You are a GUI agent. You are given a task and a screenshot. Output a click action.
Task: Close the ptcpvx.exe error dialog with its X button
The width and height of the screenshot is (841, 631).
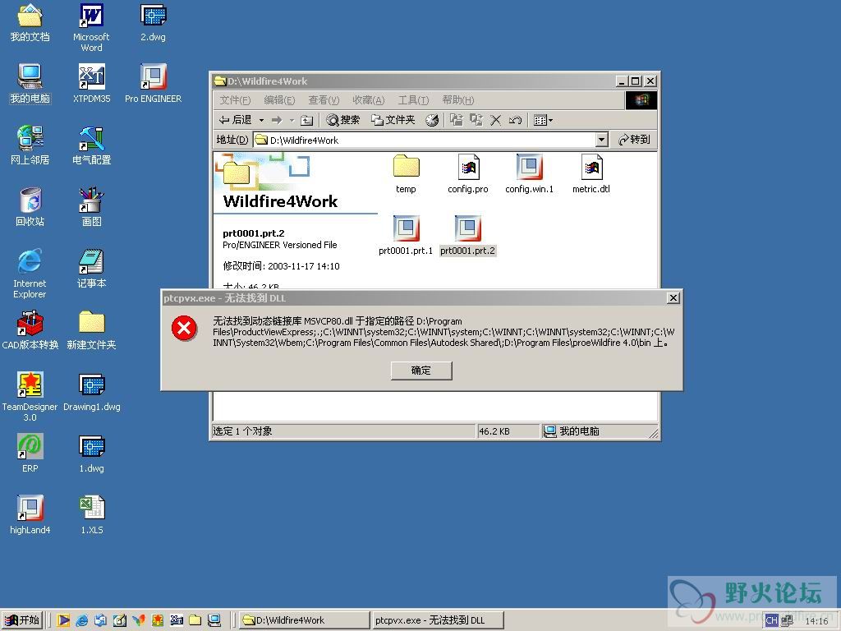(x=673, y=297)
